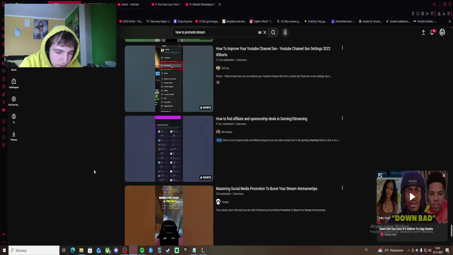Open the Shorts section in the sidebar

(14, 69)
